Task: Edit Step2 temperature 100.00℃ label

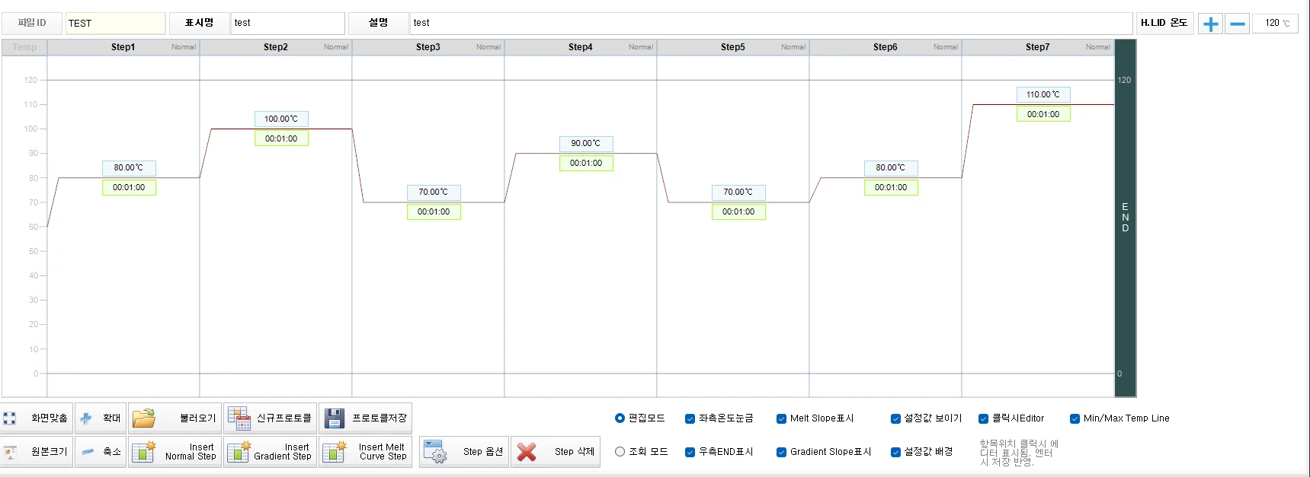Action: click(x=281, y=119)
